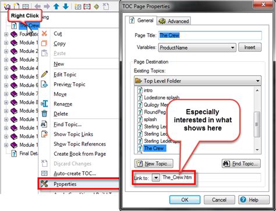Select the splash topic in list
Viewport: 276px width, 211px height.
point(150,119)
